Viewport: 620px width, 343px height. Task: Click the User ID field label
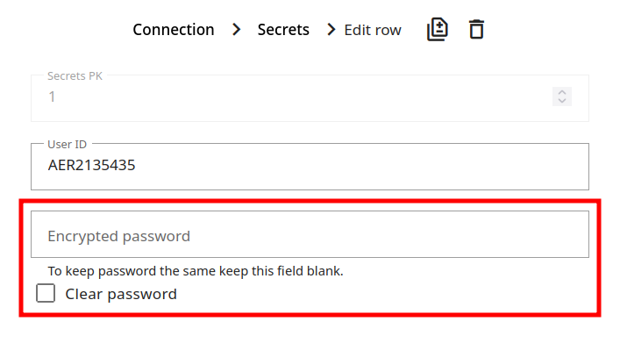click(67, 145)
